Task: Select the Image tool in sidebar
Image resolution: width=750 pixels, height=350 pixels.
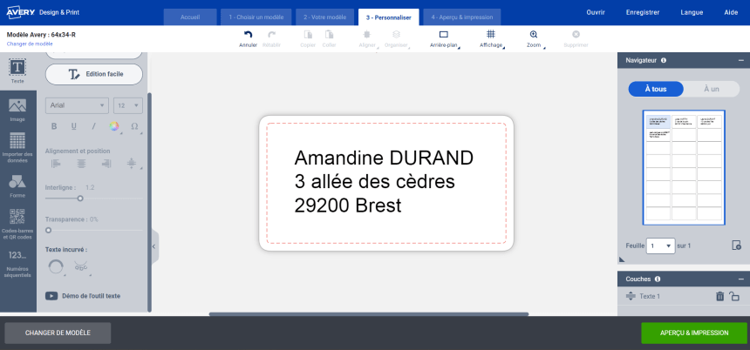Action: [17, 110]
